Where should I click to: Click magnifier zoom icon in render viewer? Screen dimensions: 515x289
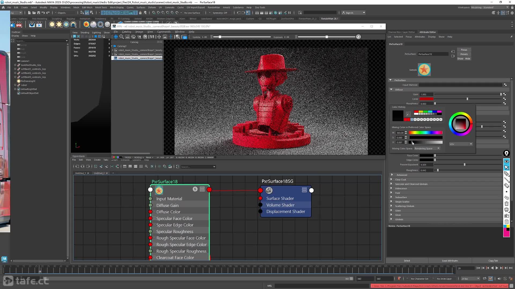[x=122, y=37]
